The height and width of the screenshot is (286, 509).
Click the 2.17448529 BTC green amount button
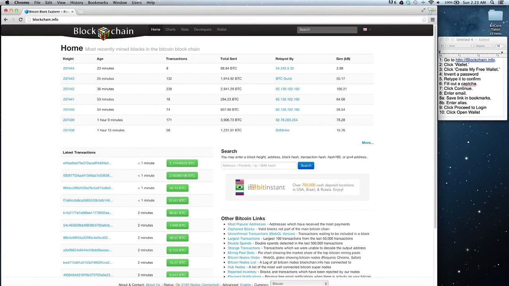coord(182,163)
